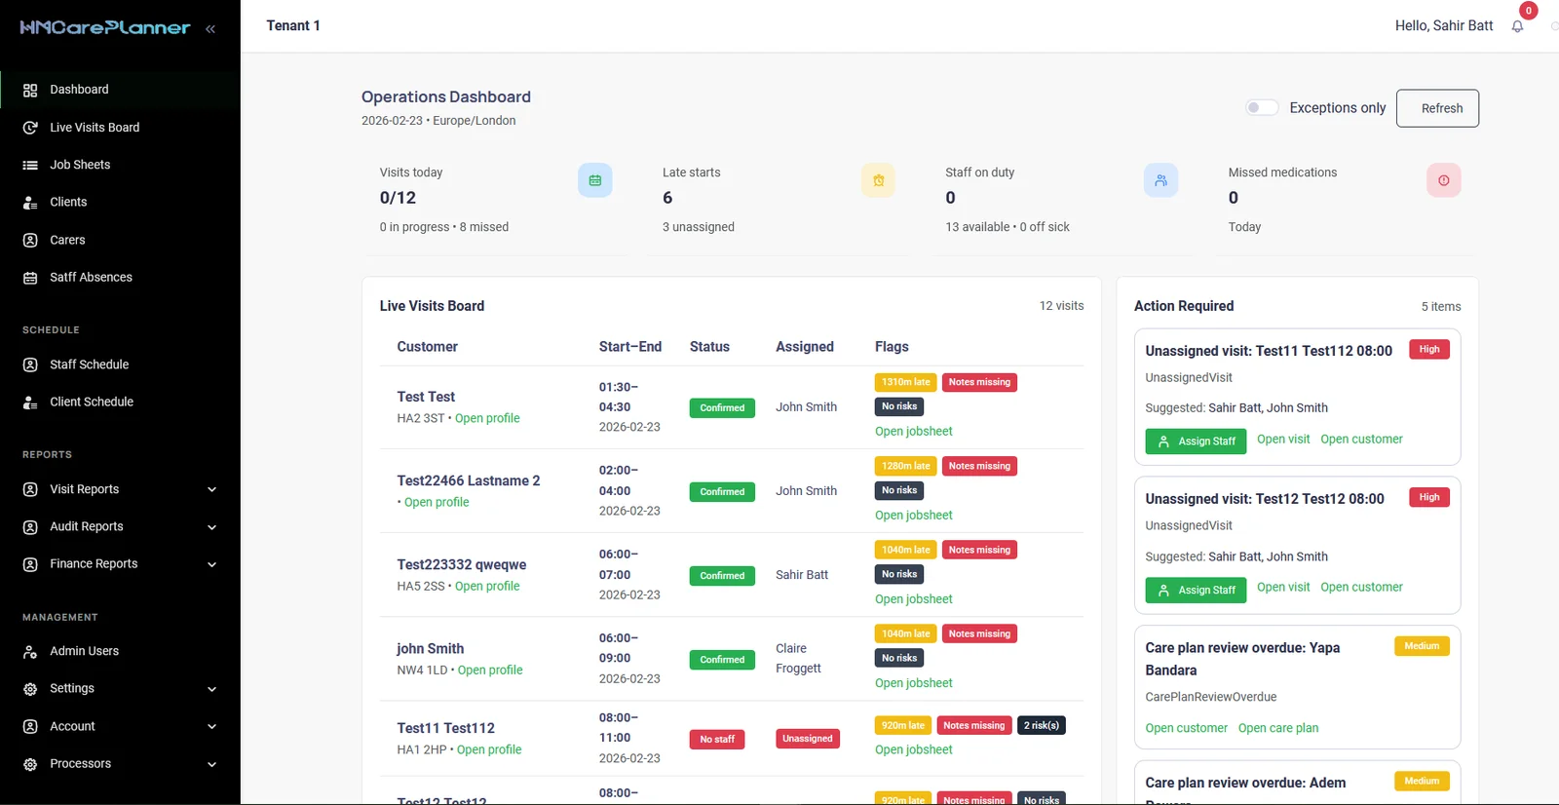Click the Tenant 1 header label
Image resolution: width=1559 pixels, height=805 pixels.
[x=293, y=25]
